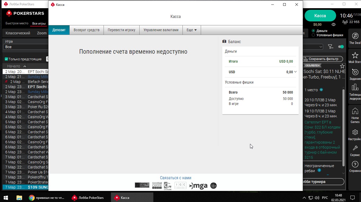Open Home Games house icon
The image size is (361, 202).
point(355,111)
